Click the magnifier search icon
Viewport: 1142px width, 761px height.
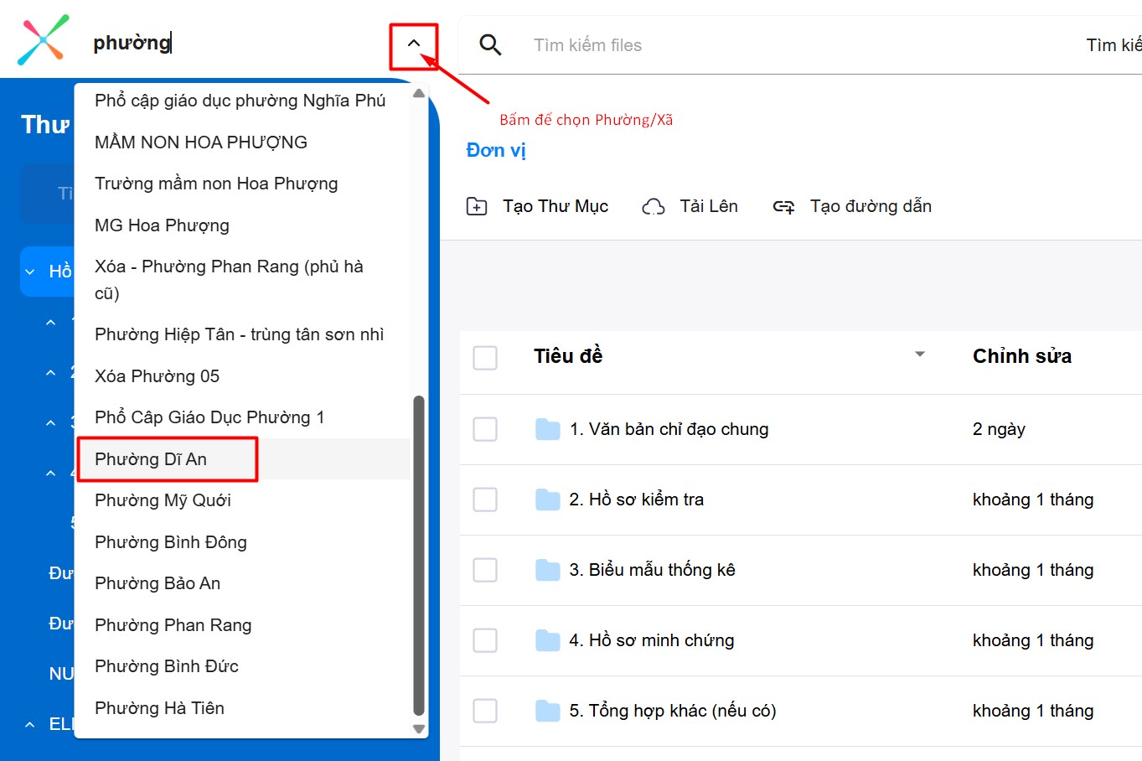[x=490, y=45]
